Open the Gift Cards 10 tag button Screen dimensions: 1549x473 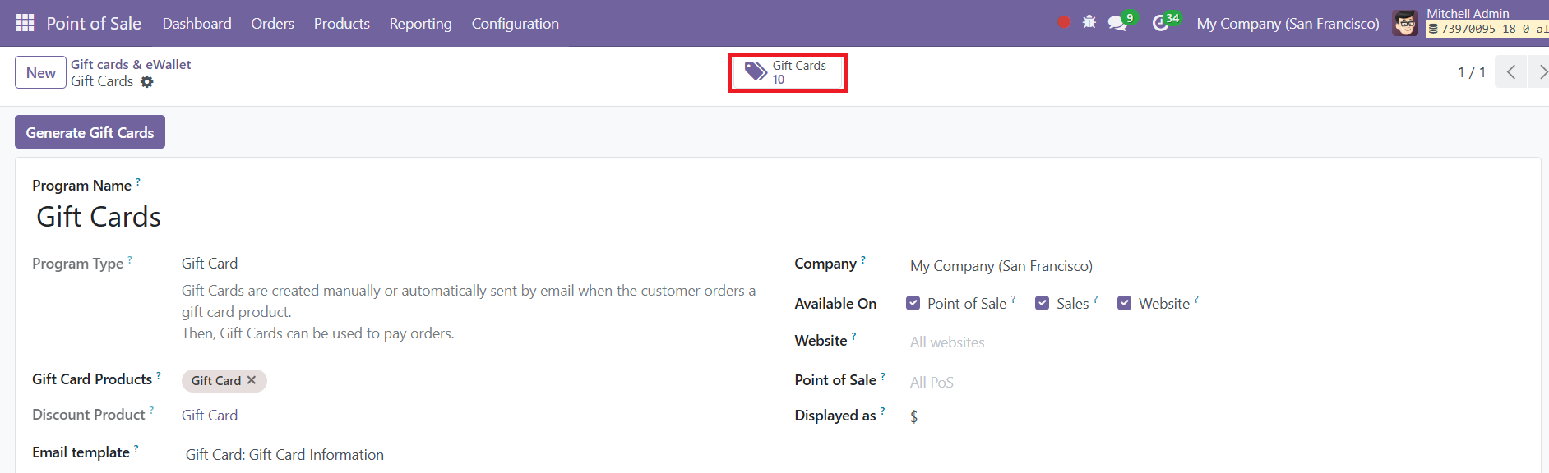click(x=788, y=72)
